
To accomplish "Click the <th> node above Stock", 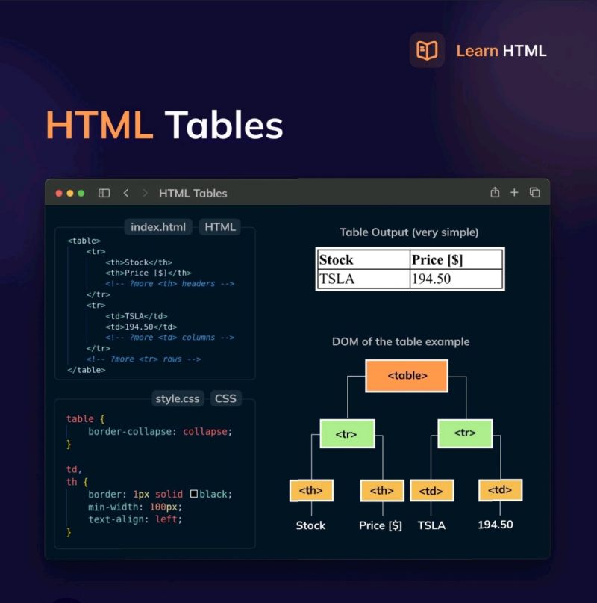I will pos(311,490).
